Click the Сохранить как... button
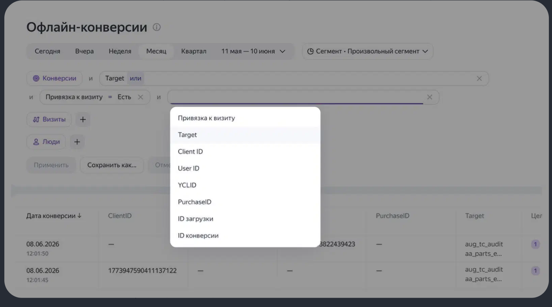The height and width of the screenshot is (307, 552). 112,165
